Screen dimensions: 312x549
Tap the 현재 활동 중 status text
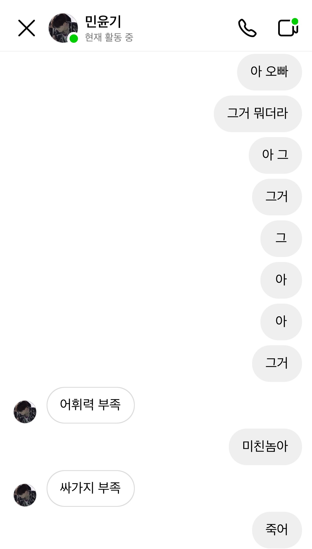pyautogui.click(x=109, y=37)
